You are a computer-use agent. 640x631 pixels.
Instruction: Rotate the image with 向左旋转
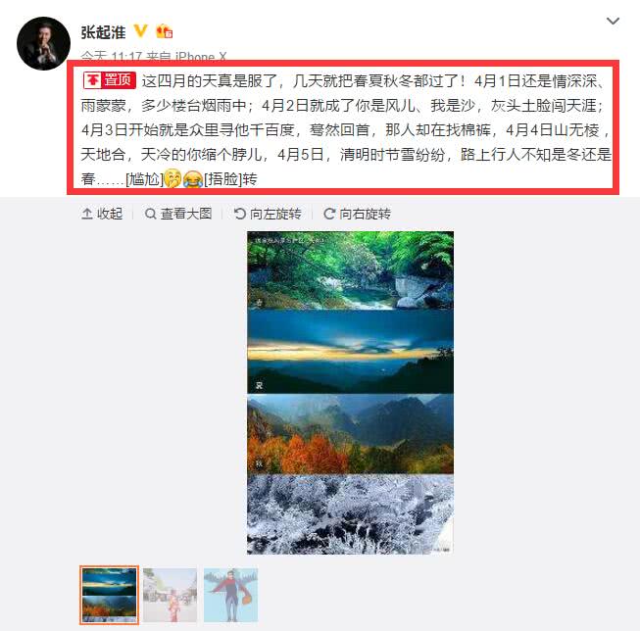tap(268, 214)
